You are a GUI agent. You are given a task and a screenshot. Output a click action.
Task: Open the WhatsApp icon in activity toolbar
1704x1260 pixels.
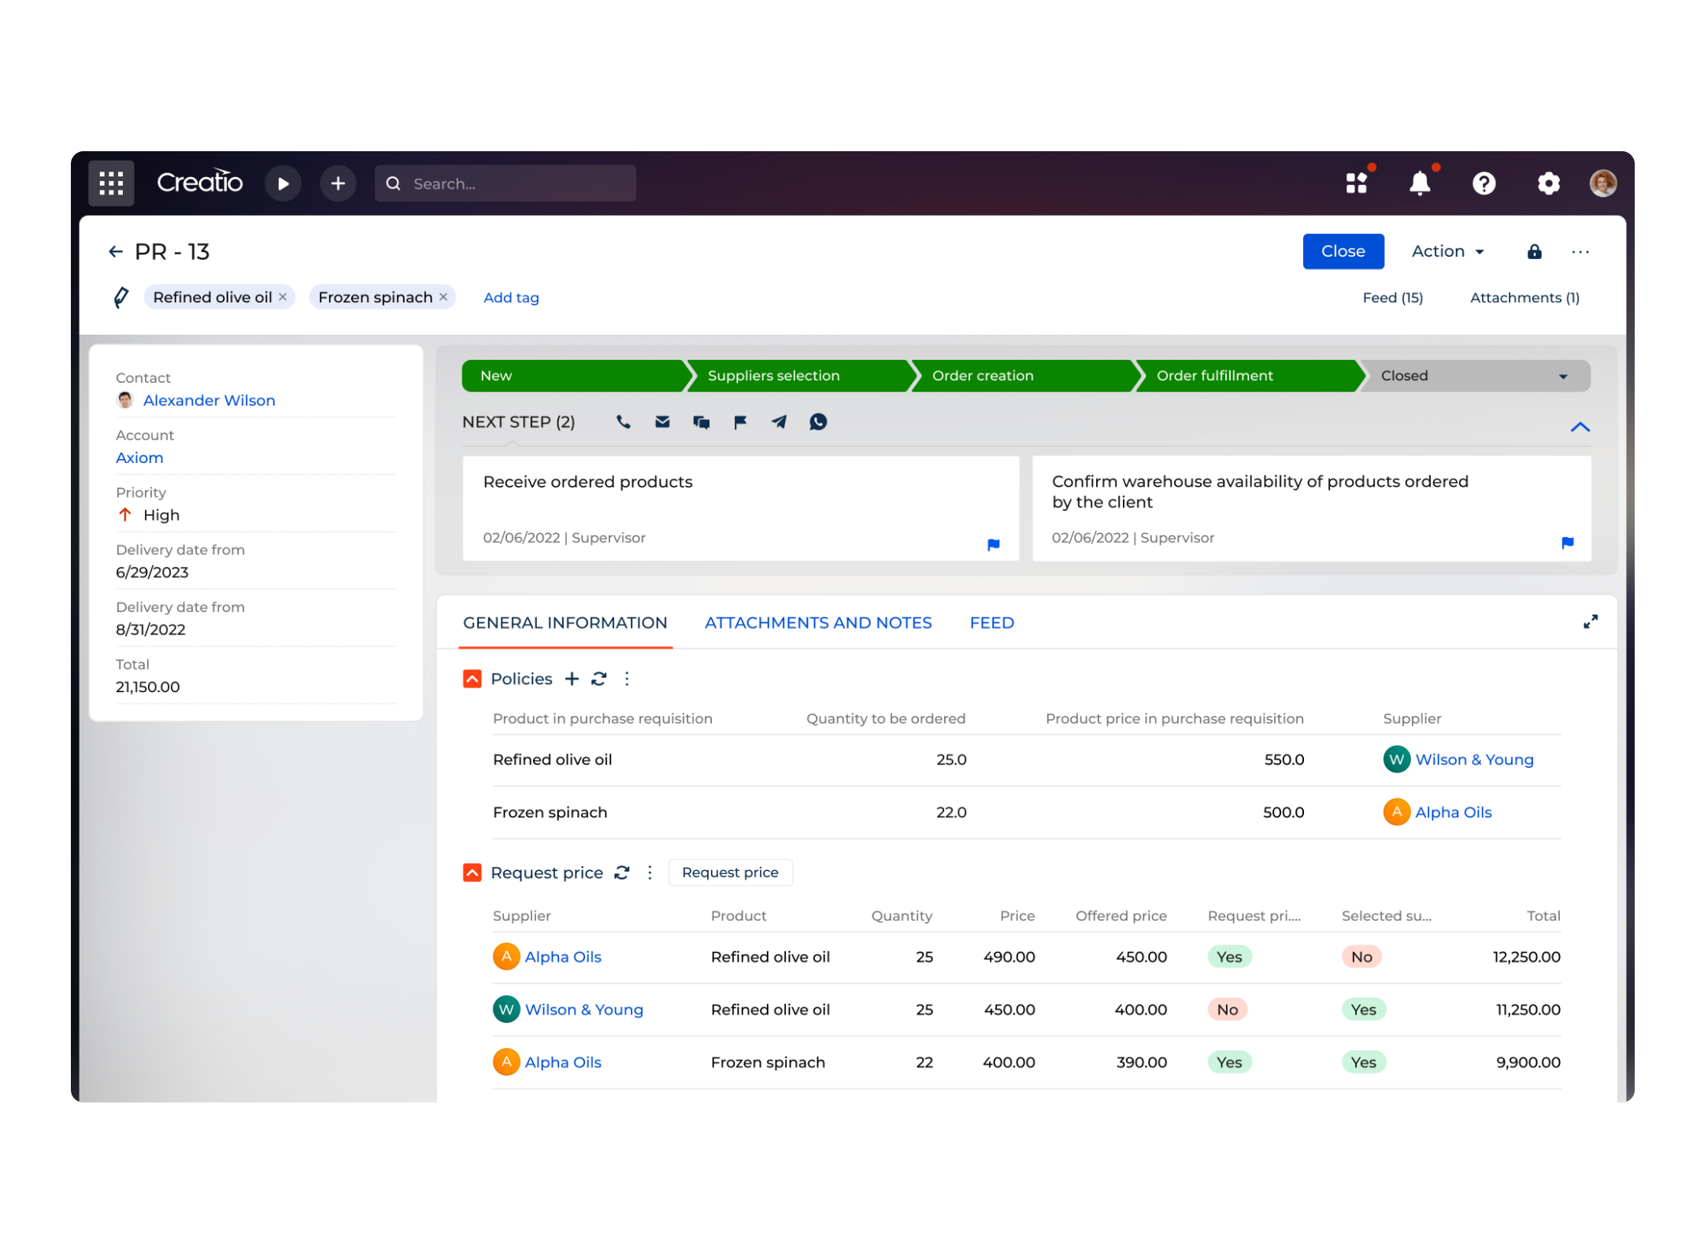pyautogui.click(x=818, y=422)
